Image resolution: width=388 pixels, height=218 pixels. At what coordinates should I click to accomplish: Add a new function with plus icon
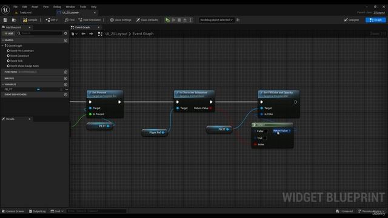tap(65, 72)
